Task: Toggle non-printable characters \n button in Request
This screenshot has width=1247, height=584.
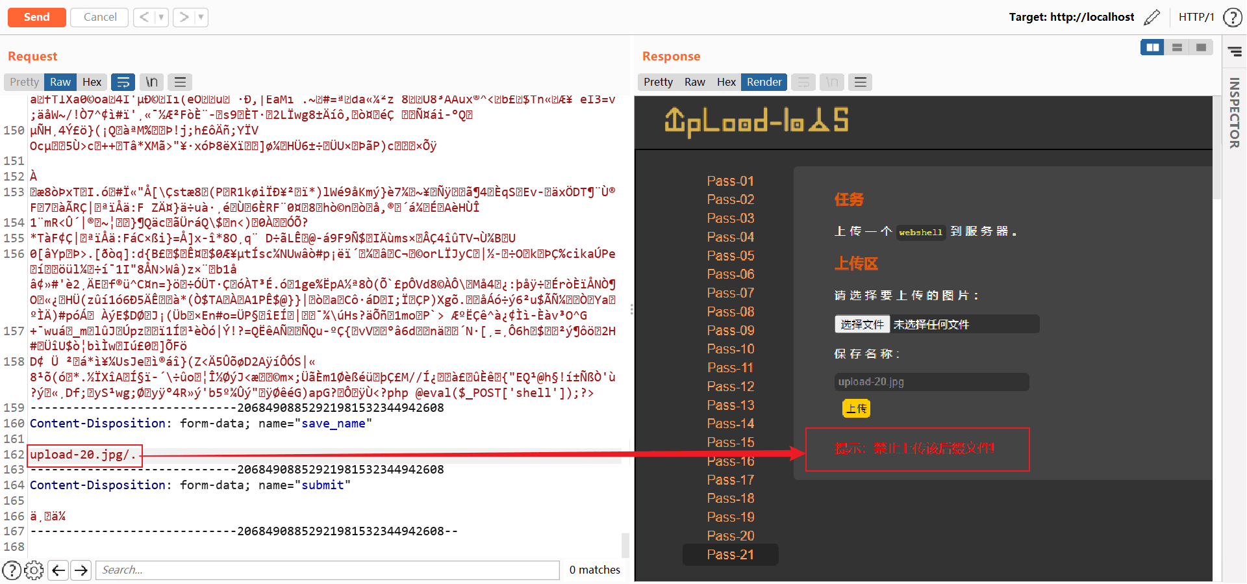Action: click(x=151, y=82)
